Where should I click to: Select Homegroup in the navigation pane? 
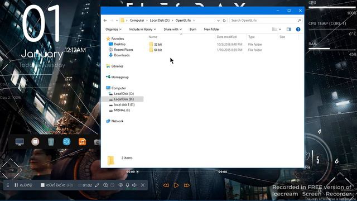pos(120,77)
